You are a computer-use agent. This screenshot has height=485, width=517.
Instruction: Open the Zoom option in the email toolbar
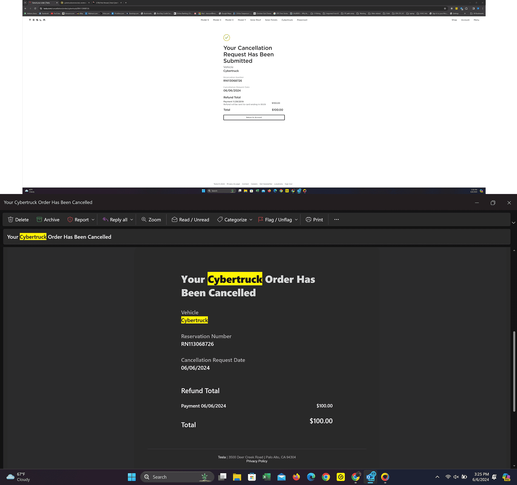click(x=151, y=220)
